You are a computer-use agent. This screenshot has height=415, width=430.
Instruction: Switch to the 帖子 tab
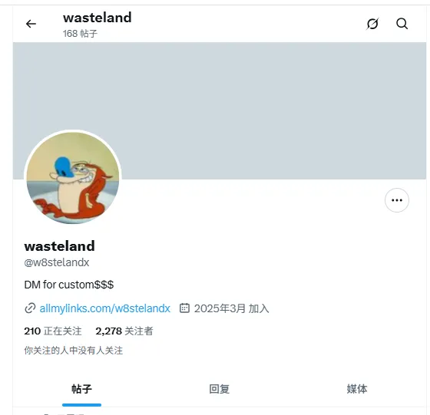[81, 389]
